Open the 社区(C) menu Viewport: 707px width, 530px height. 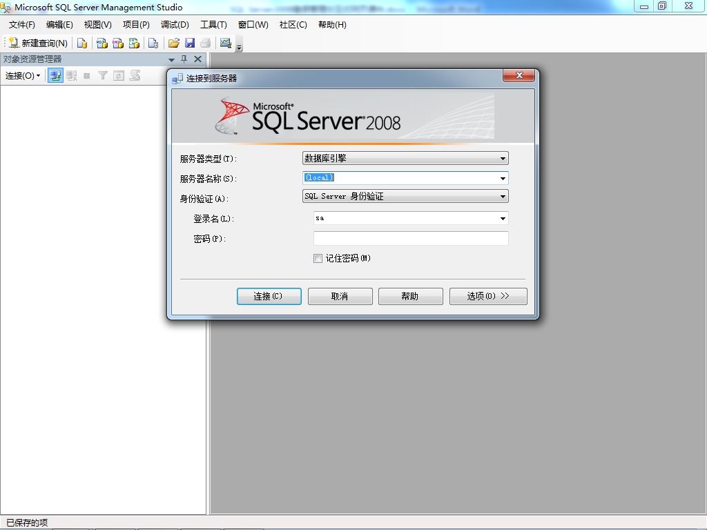coord(293,25)
